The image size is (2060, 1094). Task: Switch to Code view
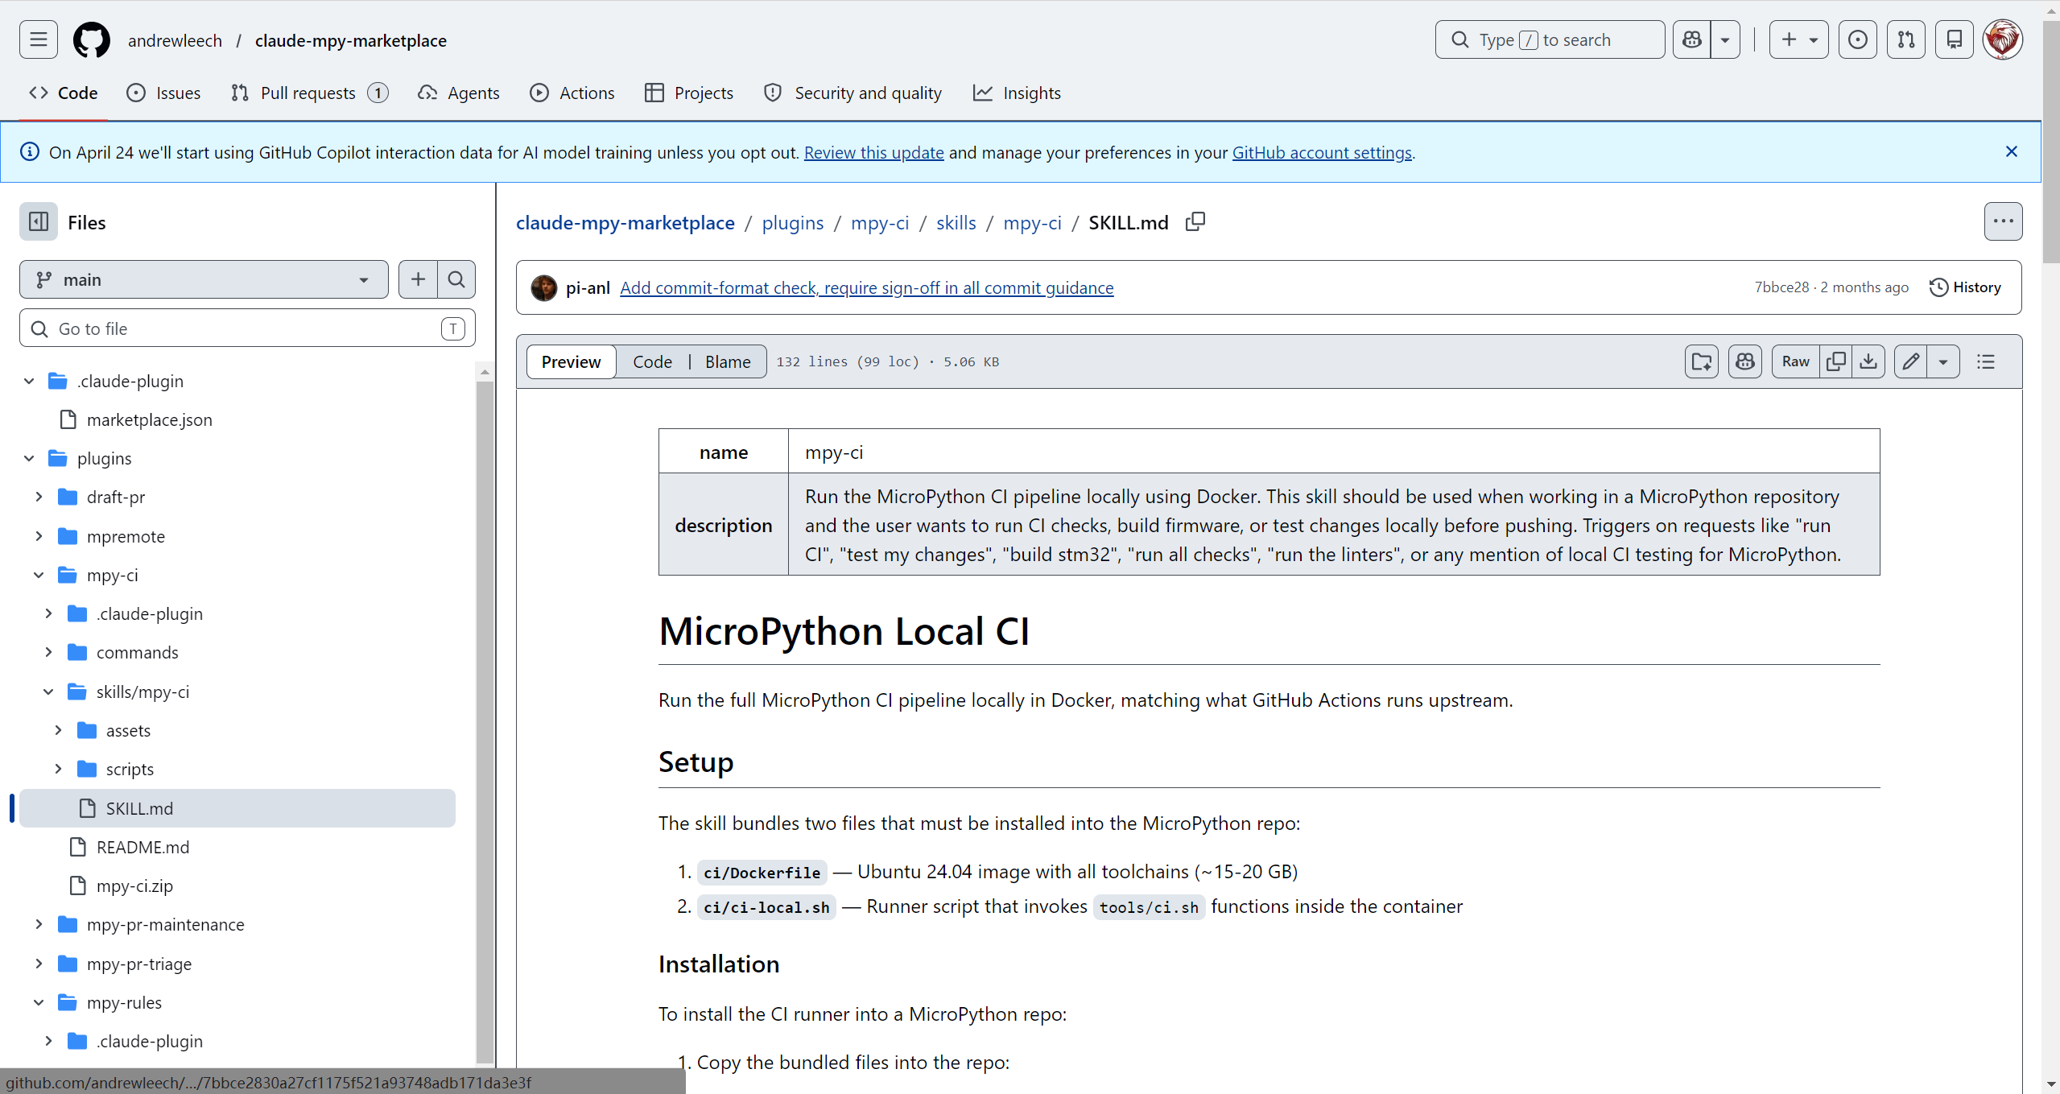click(652, 361)
